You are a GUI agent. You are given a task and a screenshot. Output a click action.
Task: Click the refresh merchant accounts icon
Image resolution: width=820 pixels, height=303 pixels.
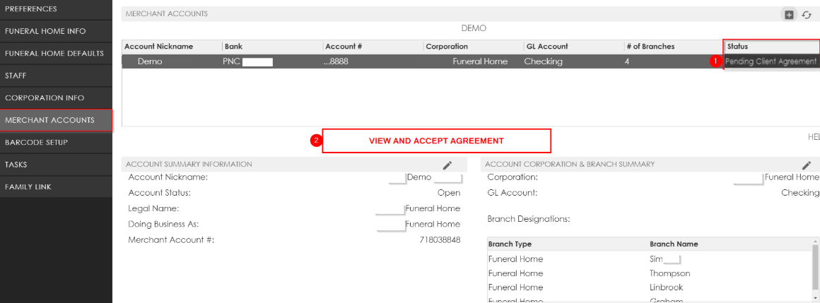tap(806, 15)
